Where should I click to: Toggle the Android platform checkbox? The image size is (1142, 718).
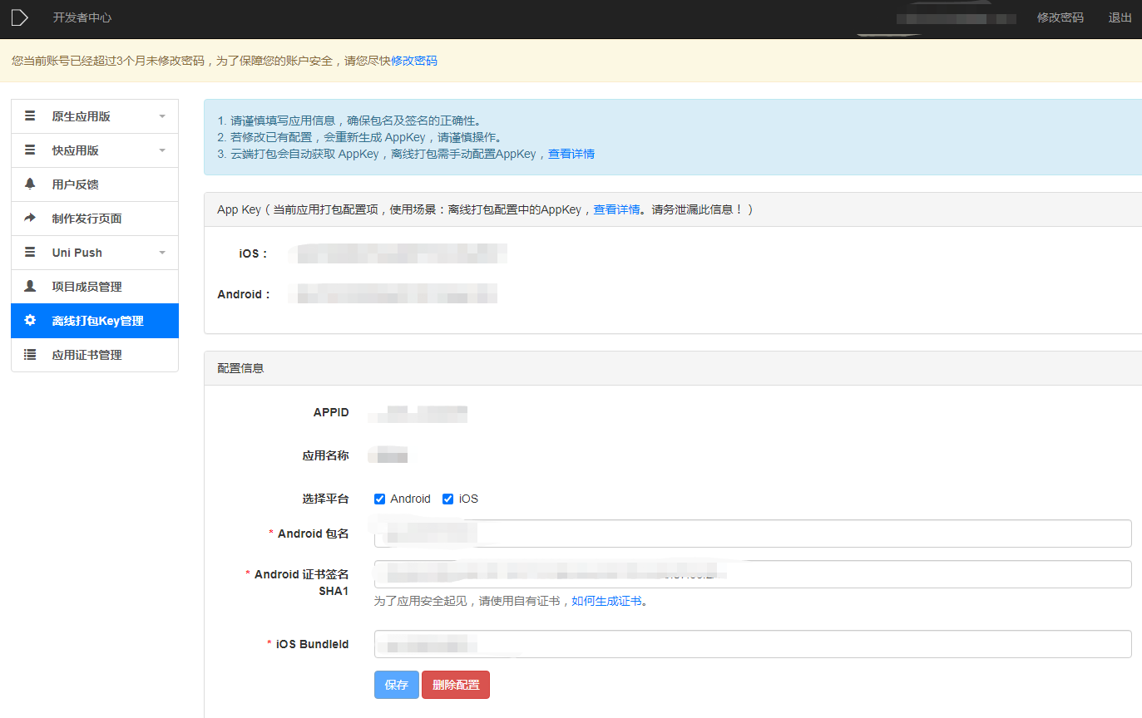coord(380,499)
